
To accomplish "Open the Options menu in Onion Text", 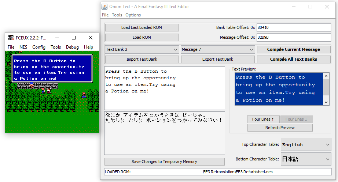I will point(133,15).
